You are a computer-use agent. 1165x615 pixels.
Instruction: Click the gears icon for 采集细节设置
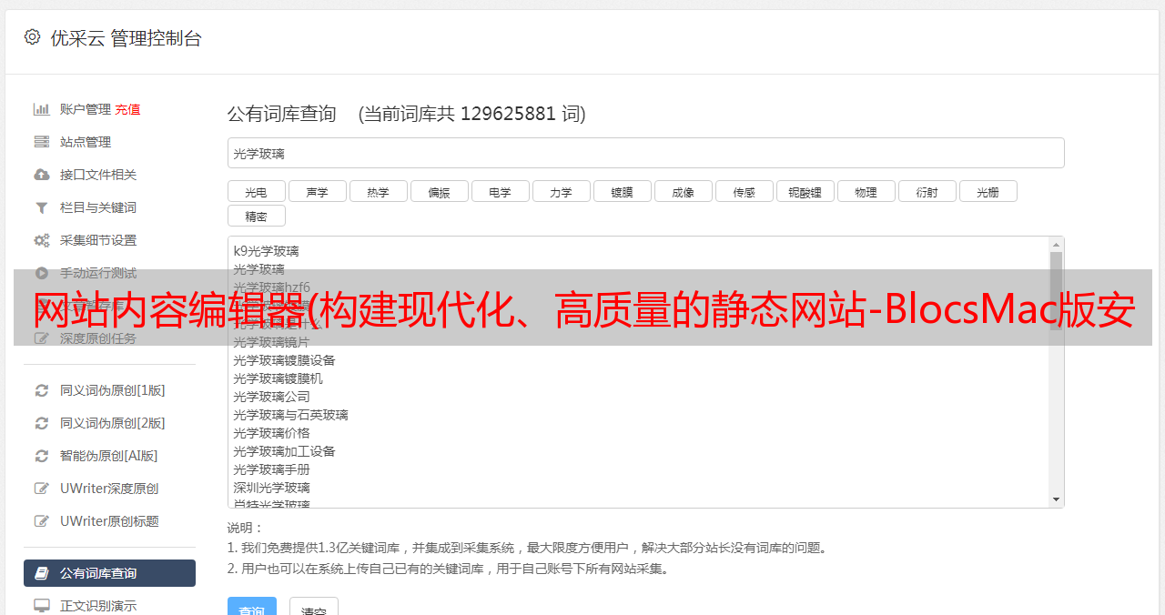[x=42, y=240]
